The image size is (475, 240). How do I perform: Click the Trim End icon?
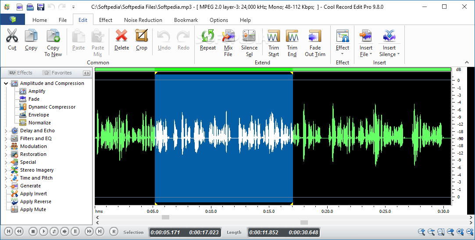point(292,36)
